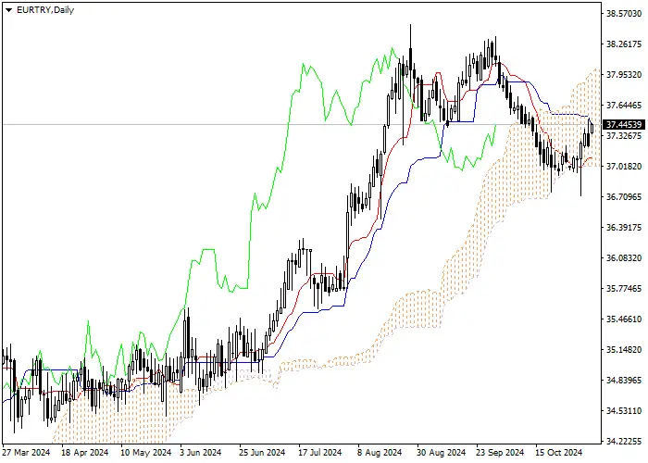Click price axis value 34.22255
Screen dimensions: 648x463
coord(624,442)
